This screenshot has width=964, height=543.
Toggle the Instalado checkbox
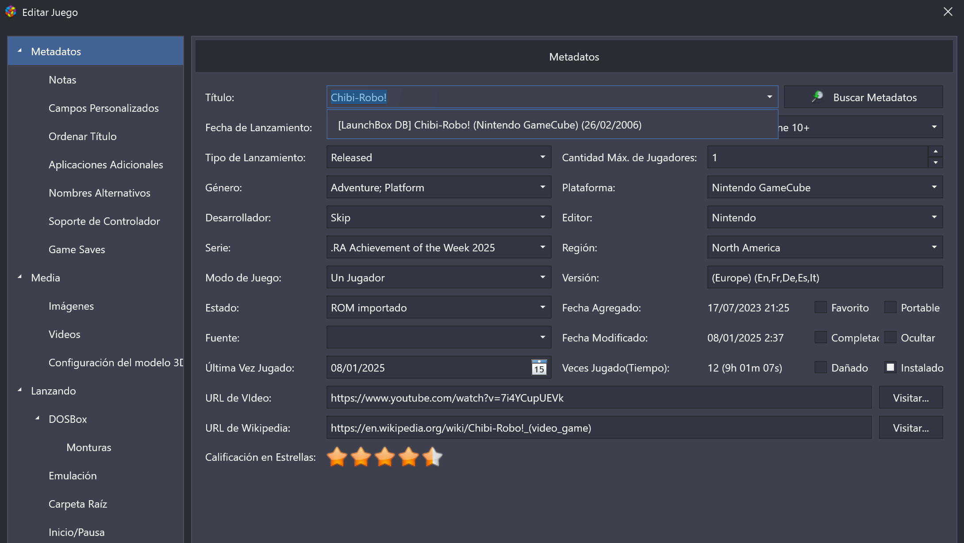890,368
